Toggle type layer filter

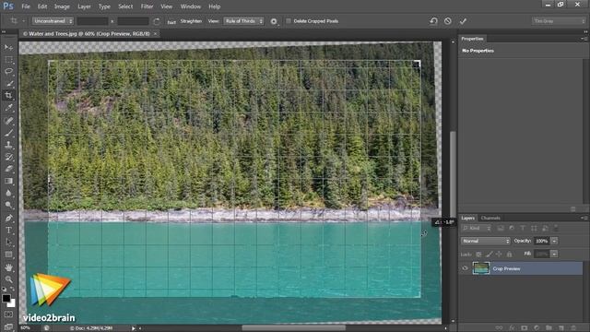coord(523,228)
